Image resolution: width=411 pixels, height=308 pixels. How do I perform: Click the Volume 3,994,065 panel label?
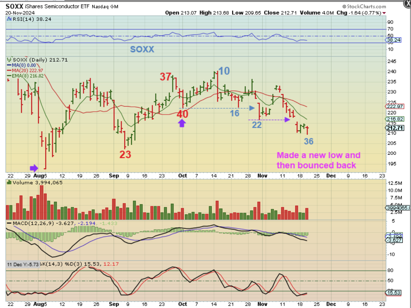[37, 183]
